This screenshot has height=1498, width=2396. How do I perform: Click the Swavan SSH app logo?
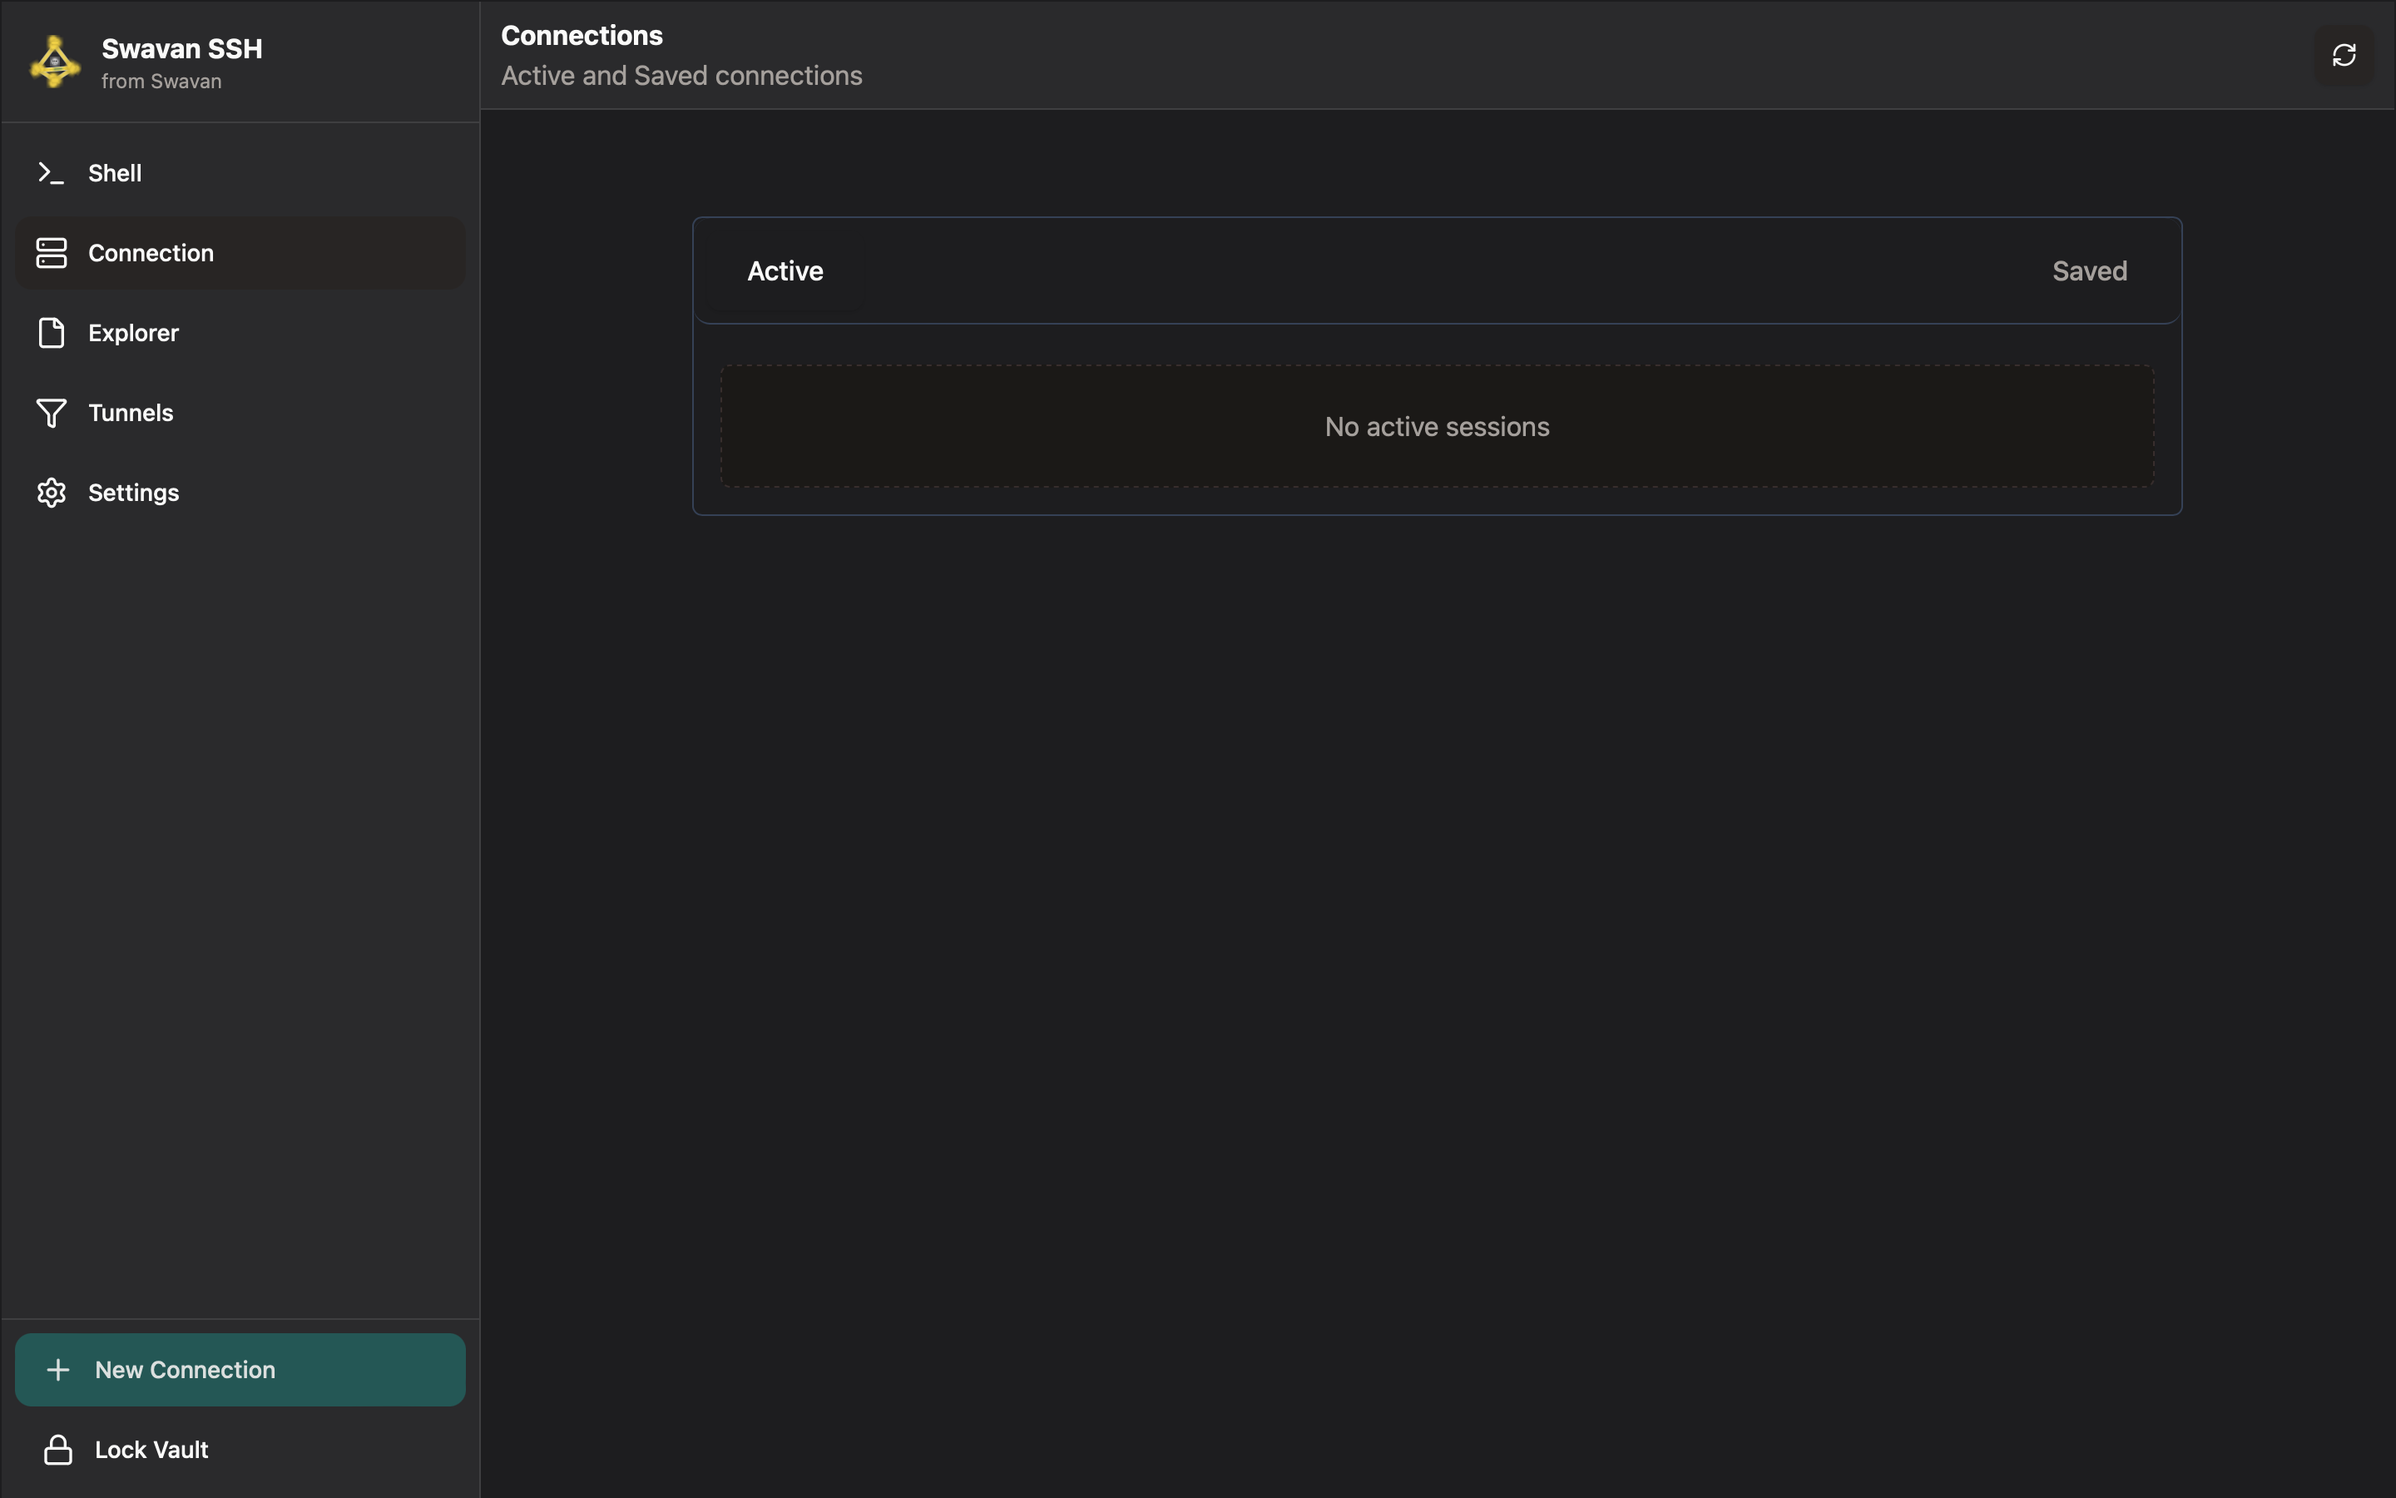(x=52, y=61)
